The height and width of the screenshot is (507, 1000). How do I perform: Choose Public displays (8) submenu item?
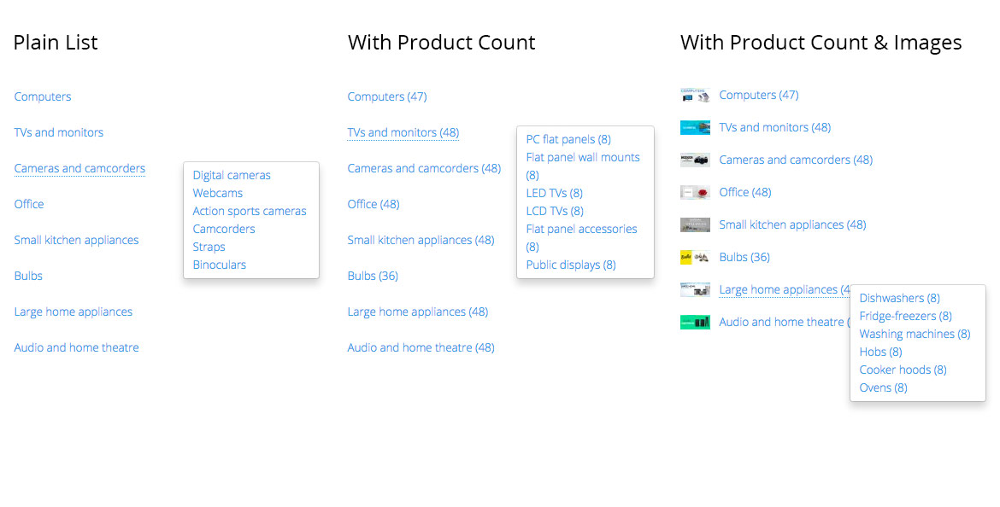point(571,265)
